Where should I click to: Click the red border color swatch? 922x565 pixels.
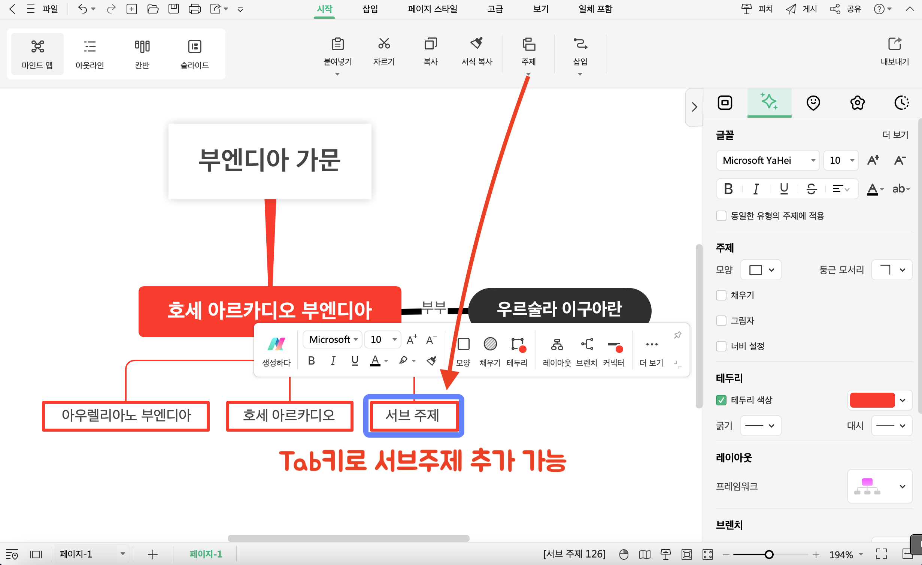coord(872,400)
